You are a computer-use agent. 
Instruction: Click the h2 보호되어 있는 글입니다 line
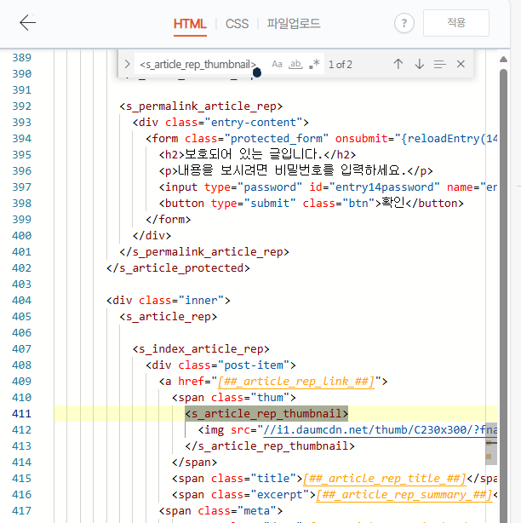[257, 155]
